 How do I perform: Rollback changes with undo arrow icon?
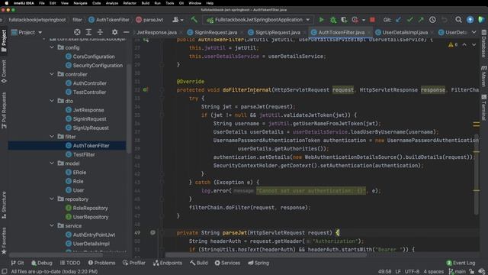[445, 20]
